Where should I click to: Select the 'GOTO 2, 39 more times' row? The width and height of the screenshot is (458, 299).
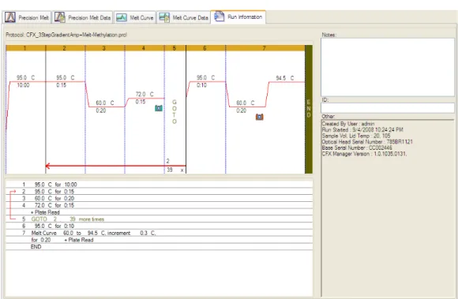point(159,219)
